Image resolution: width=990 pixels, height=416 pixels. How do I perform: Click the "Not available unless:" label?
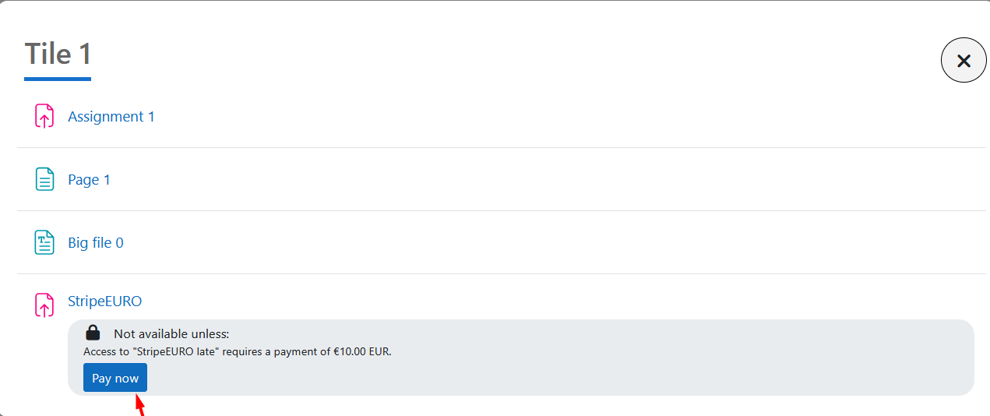coord(171,334)
